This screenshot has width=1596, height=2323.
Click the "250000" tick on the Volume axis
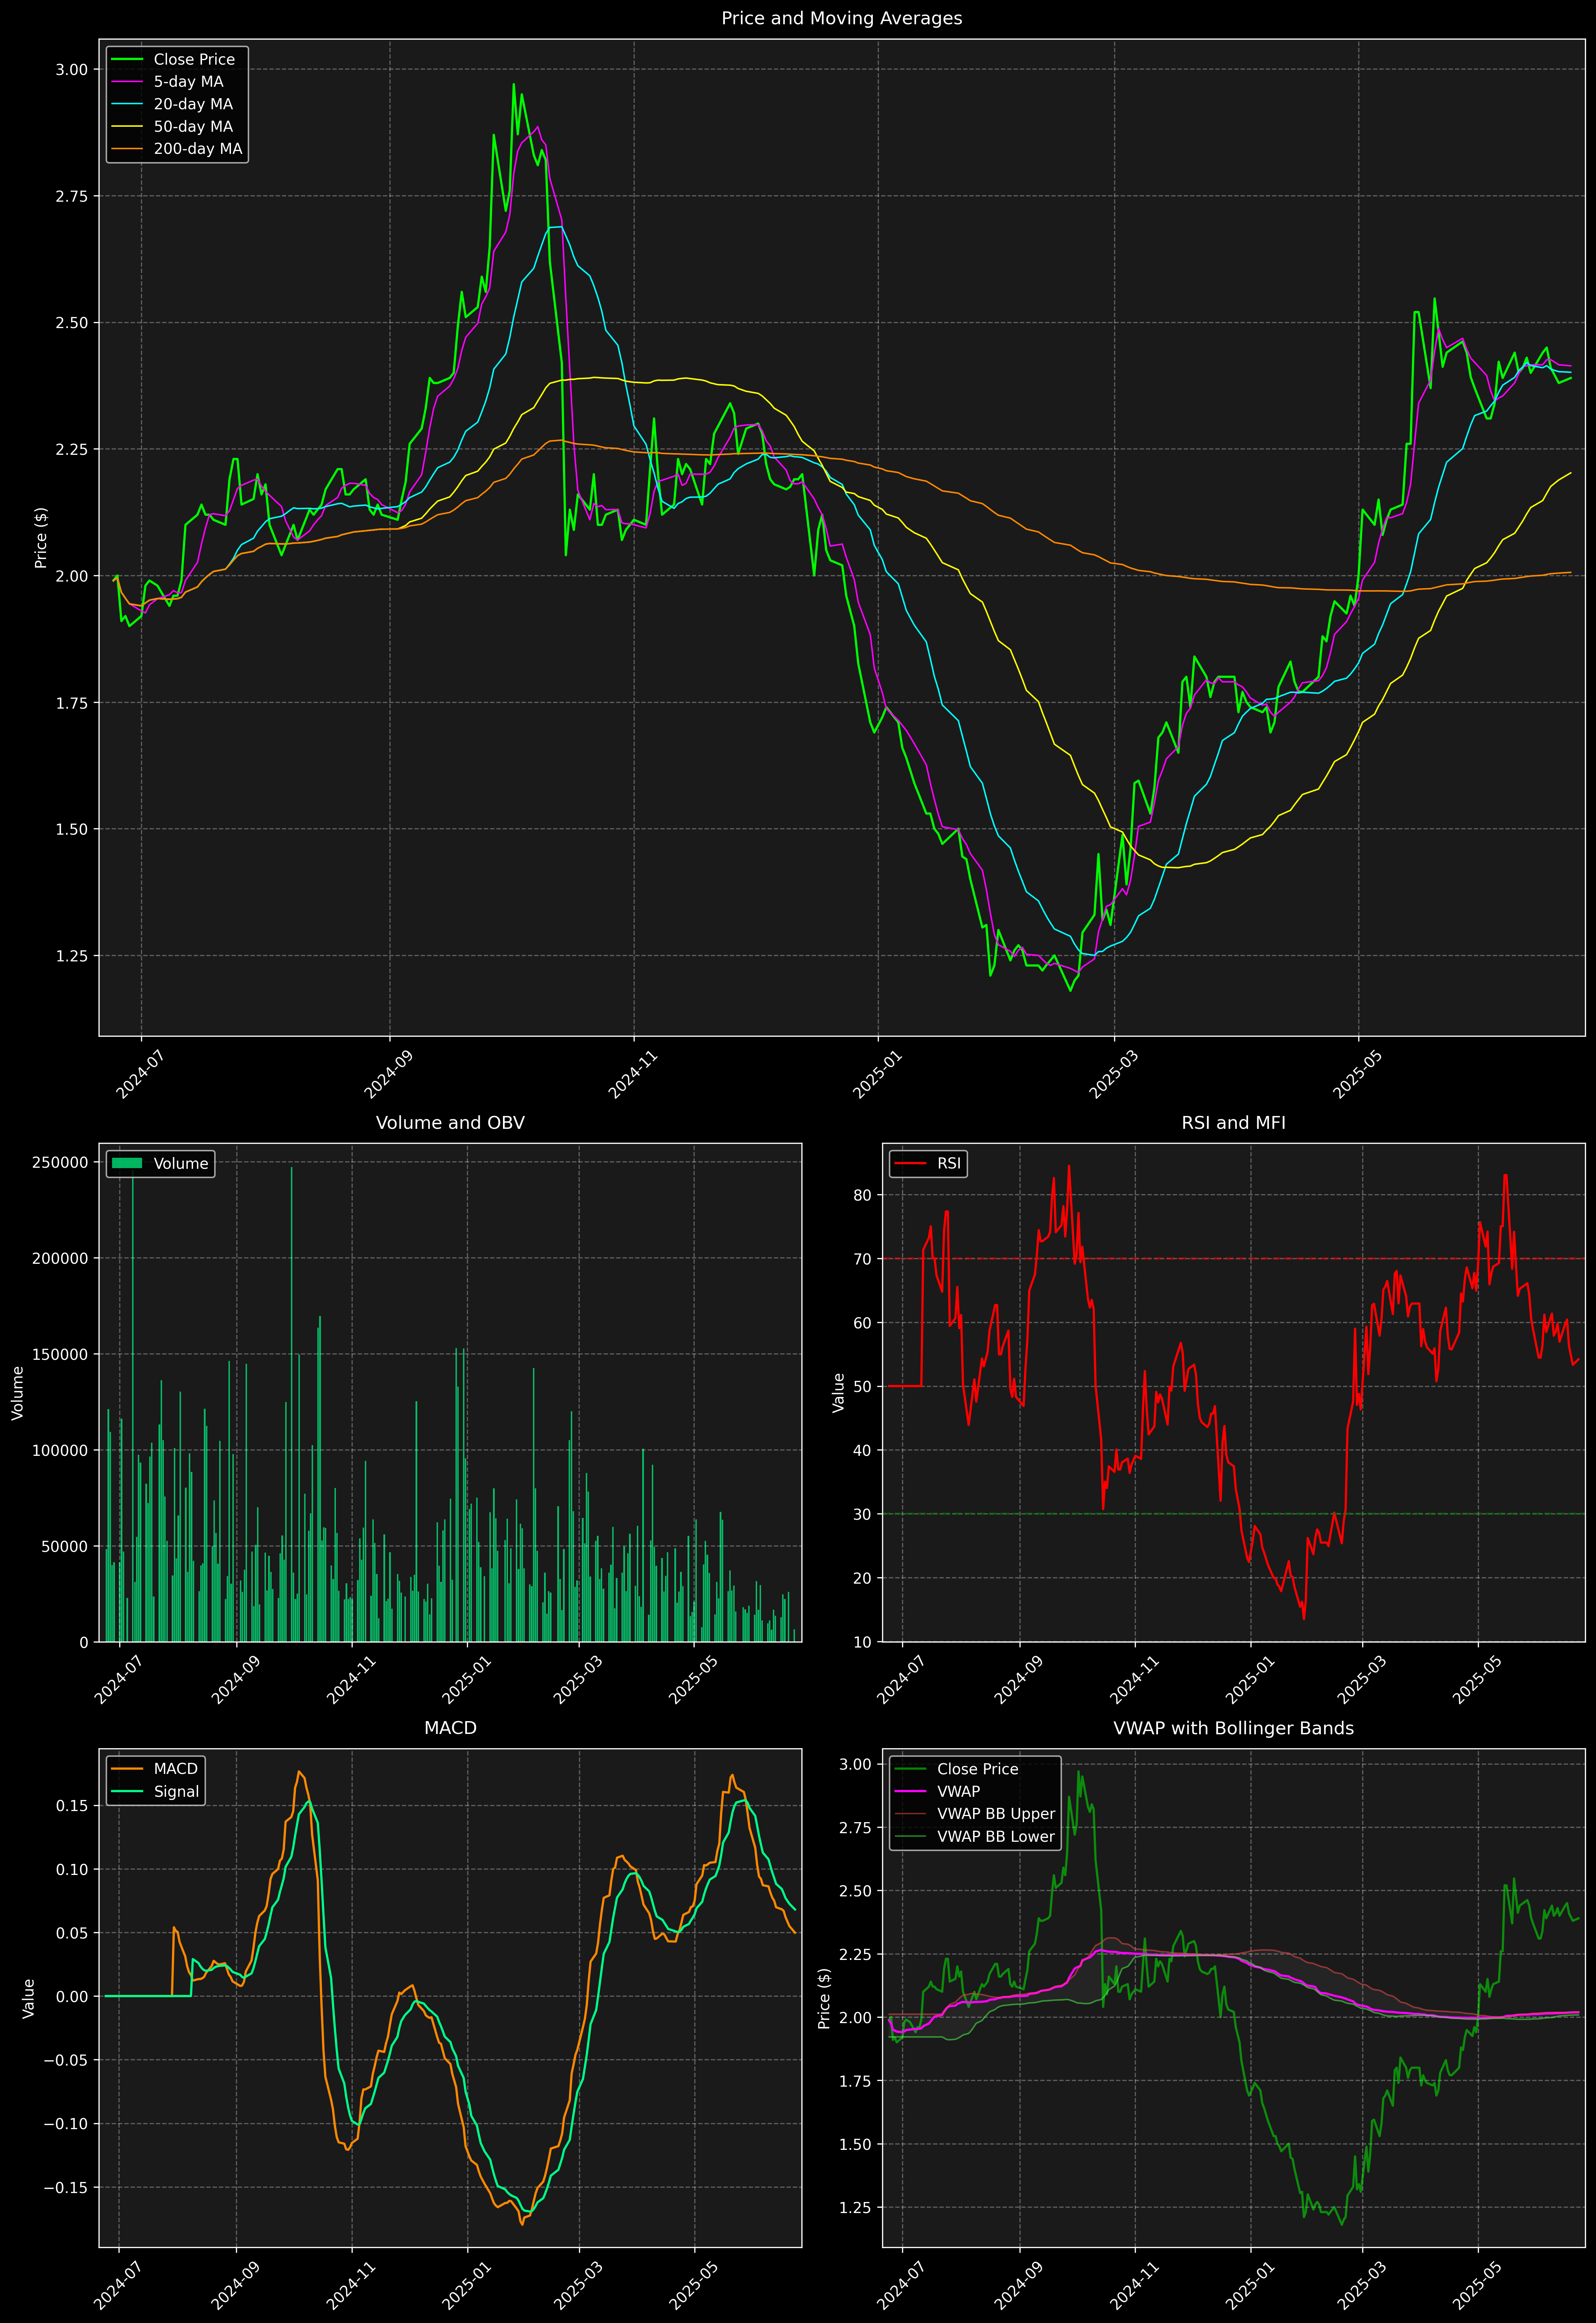[60, 1162]
